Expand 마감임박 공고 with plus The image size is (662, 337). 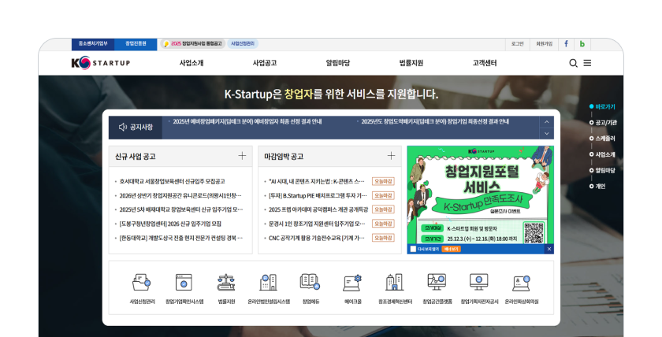[392, 156]
